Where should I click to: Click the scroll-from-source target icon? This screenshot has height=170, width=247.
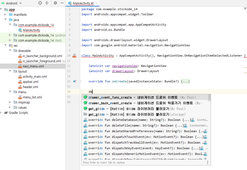40,3
